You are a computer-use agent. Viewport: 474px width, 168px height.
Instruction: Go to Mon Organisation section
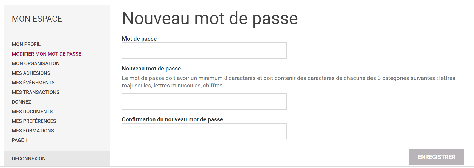pos(36,64)
